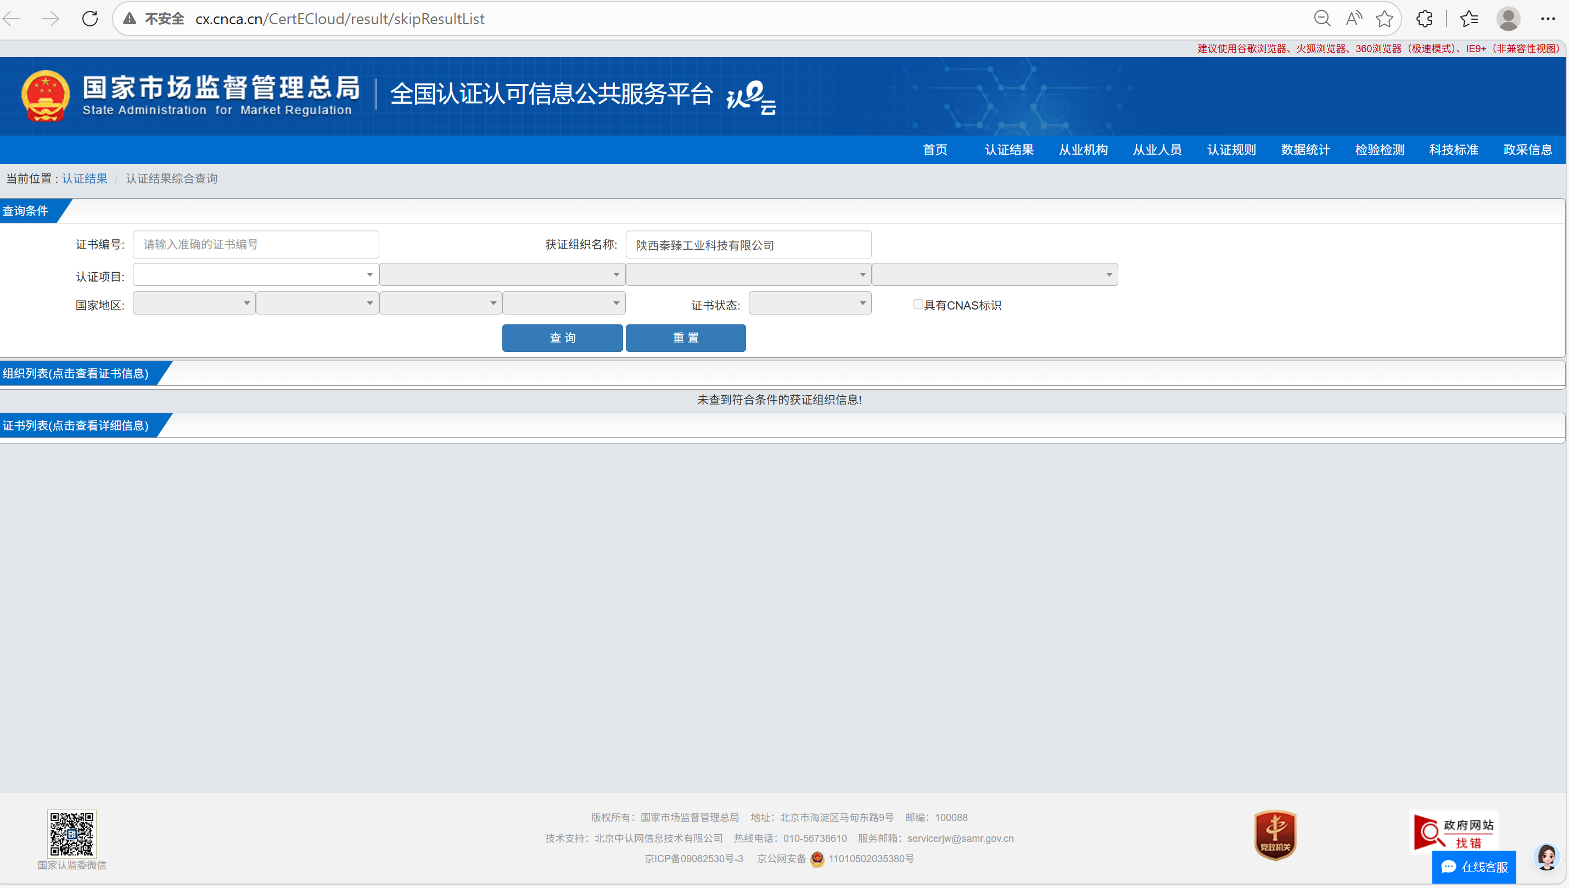Open the 从业机构 menu item
This screenshot has height=888, width=1569.
point(1083,150)
